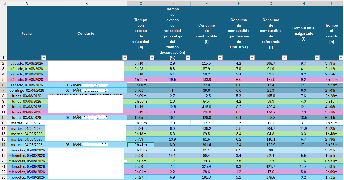Image resolution: width=344 pixels, height=180 pixels.
Task: Click the fuel consumption value 426.0
Action: [x=206, y=118]
